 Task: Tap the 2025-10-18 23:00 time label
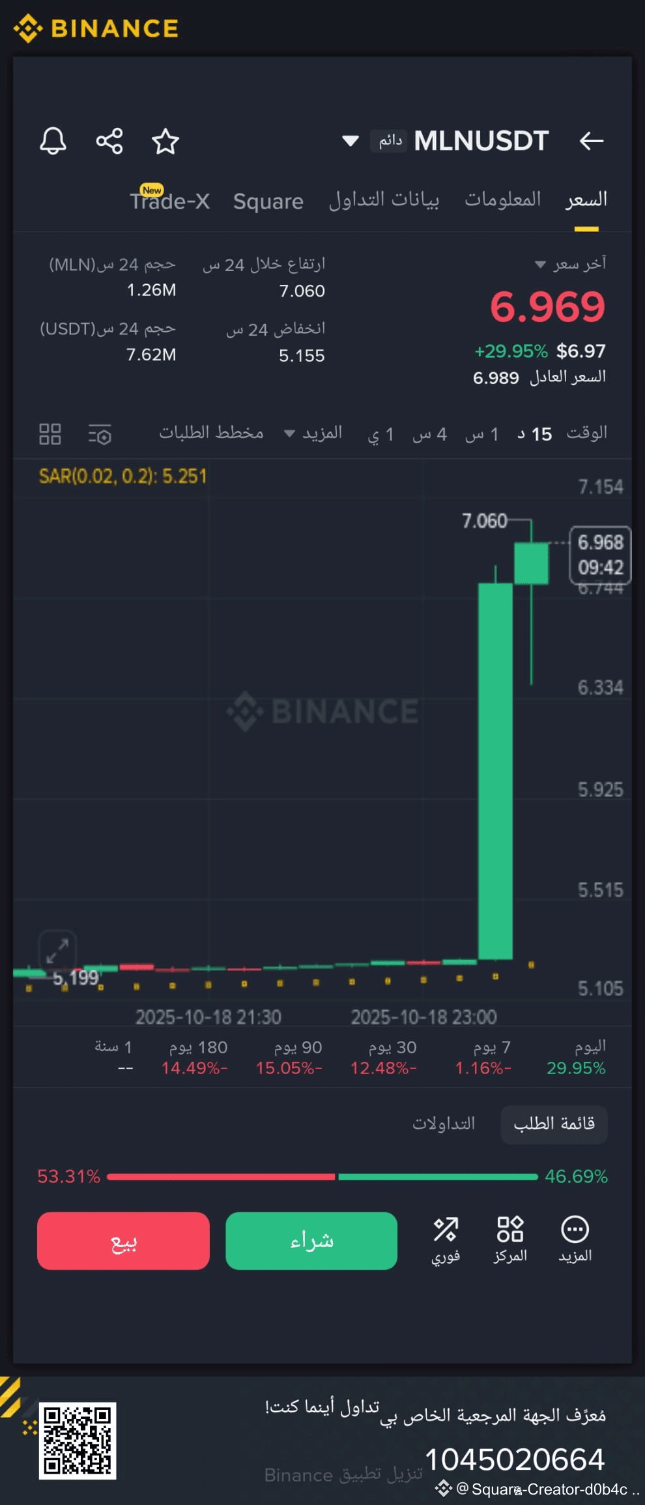(x=423, y=1017)
